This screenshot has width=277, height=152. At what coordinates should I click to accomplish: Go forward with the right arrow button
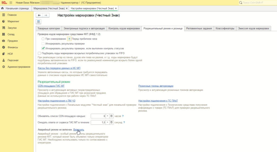[46, 15]
